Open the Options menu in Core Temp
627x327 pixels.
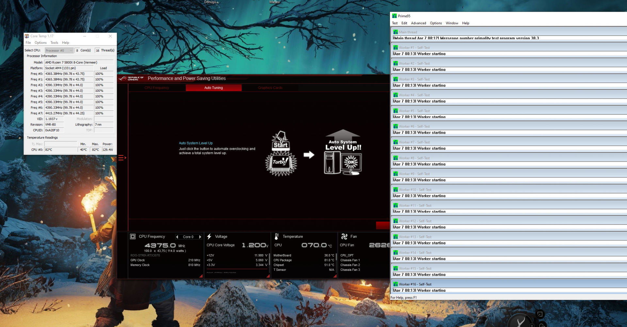[40, 43]
